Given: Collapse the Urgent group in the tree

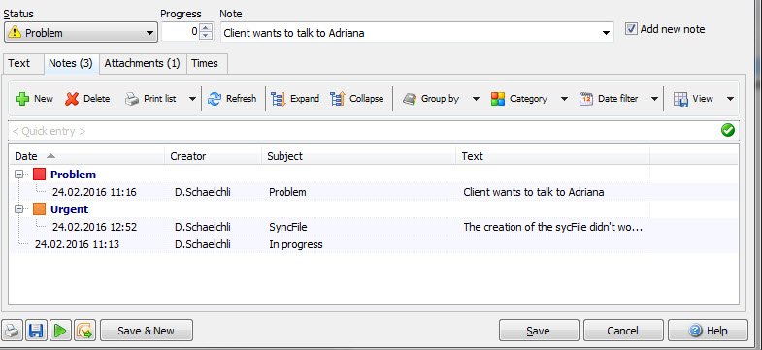Looking at the screenshot, I should [x=19, y=209].
